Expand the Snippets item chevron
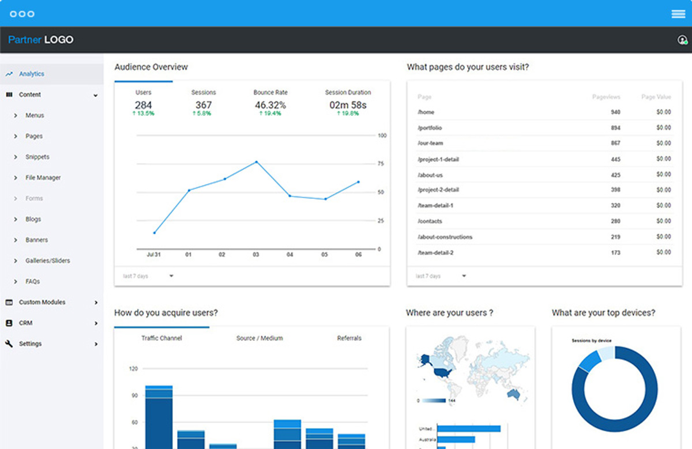This screenshot has height=449, width=692. [x=16, y=157]
